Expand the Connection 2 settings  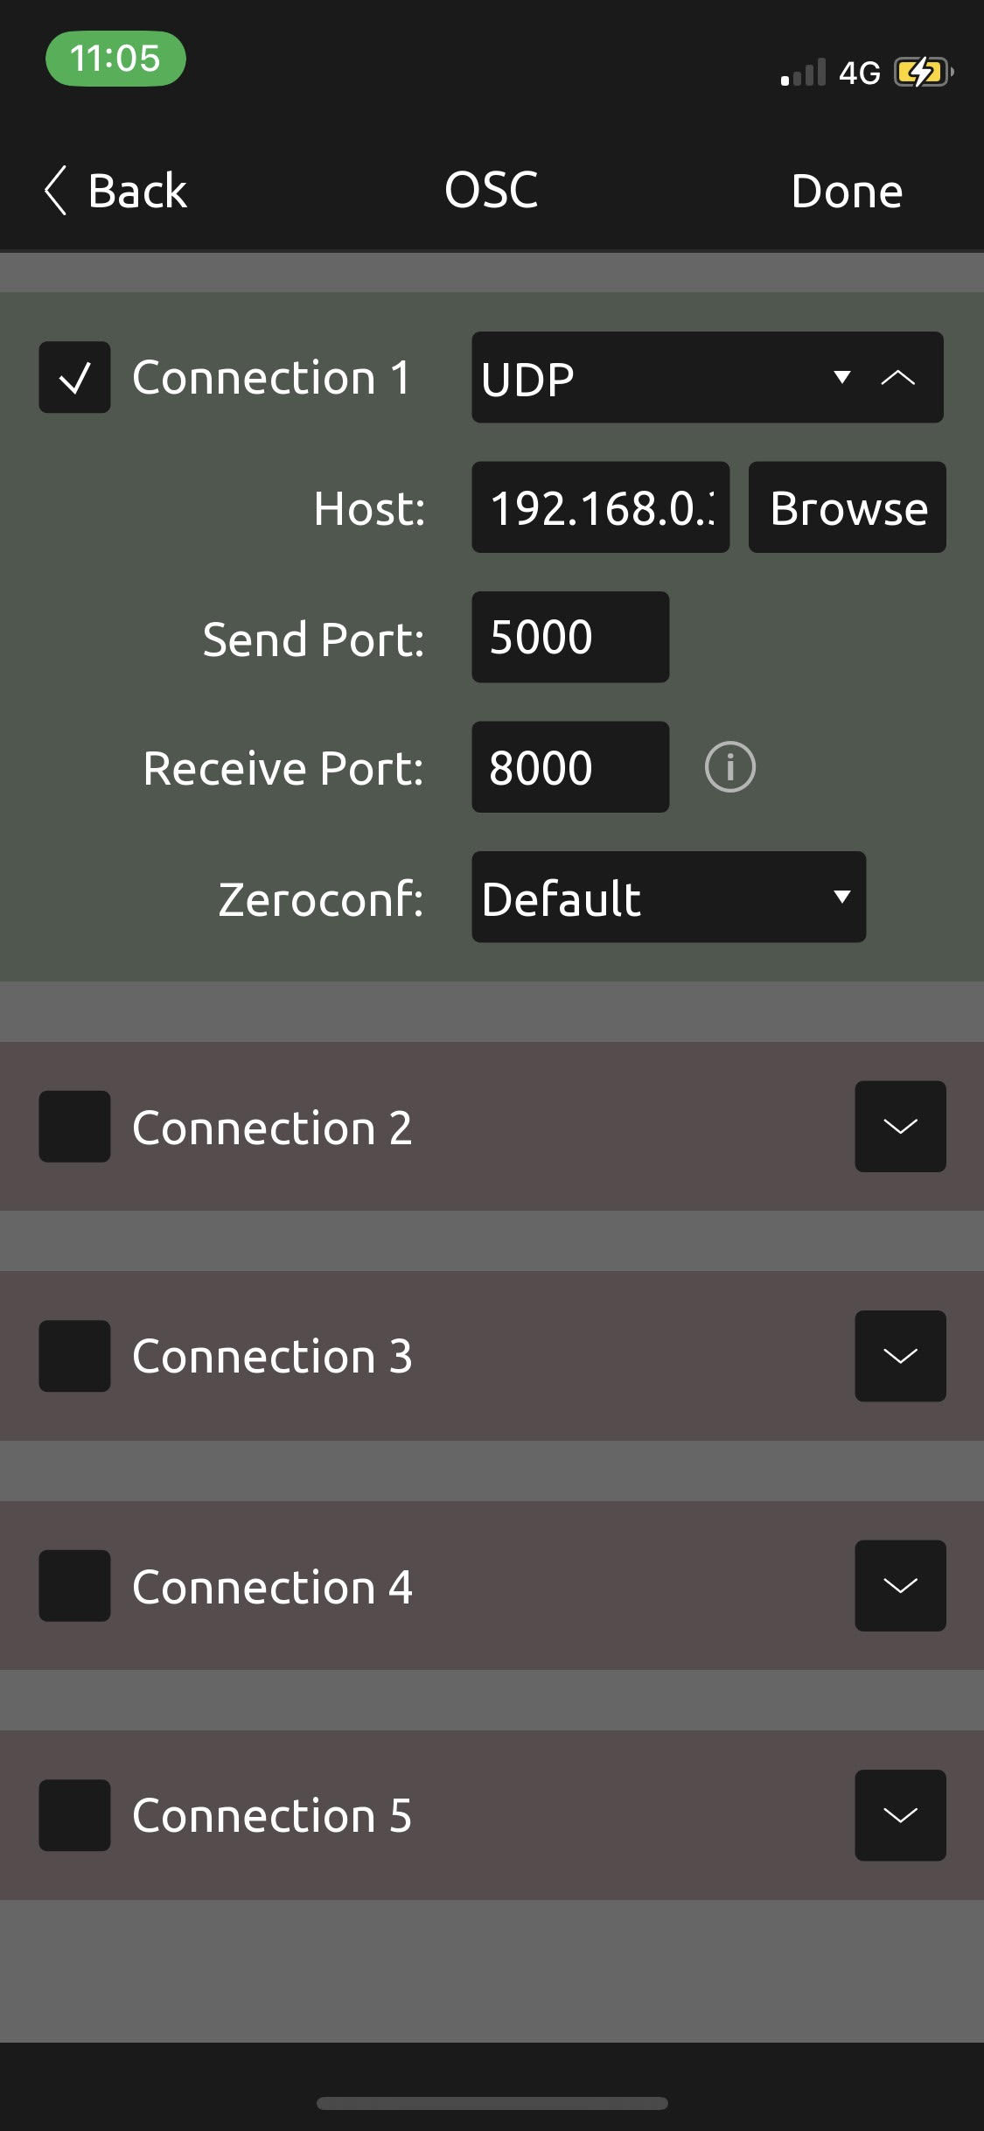point(900,1127)
